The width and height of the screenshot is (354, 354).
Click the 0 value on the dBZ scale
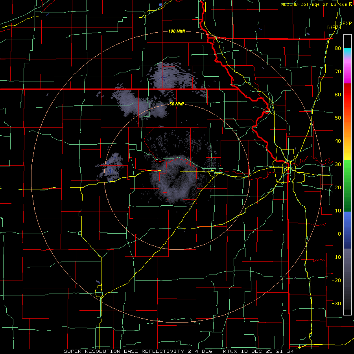coord(339,234)
